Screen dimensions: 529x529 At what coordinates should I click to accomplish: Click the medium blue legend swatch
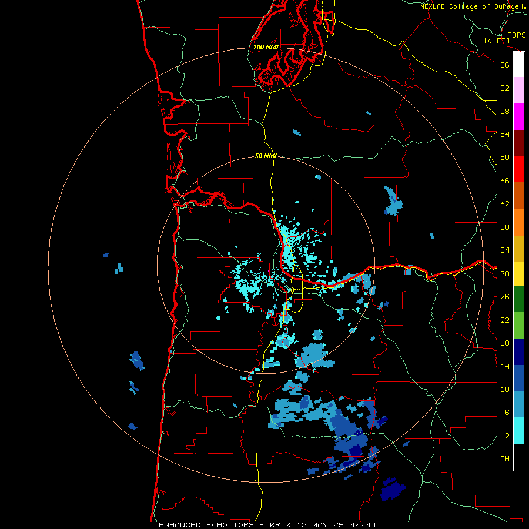pyautogui.click(x=519, y=378)
